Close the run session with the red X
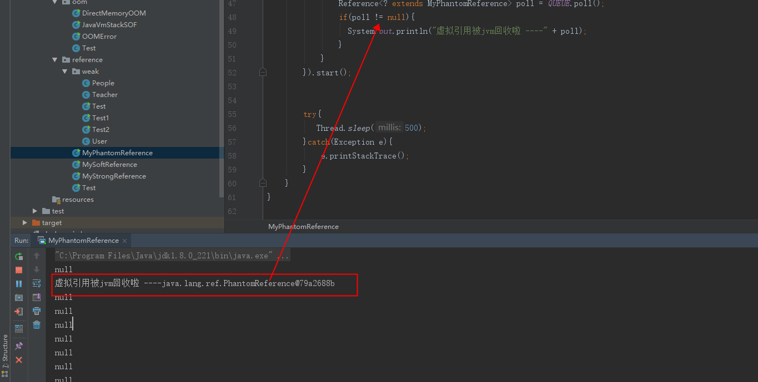The width and height of the screenshot is (758, 382). (19, 360)
